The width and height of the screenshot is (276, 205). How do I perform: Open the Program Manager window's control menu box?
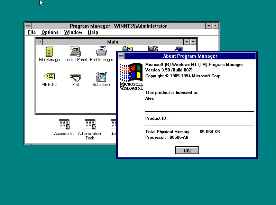pos(28,26)
